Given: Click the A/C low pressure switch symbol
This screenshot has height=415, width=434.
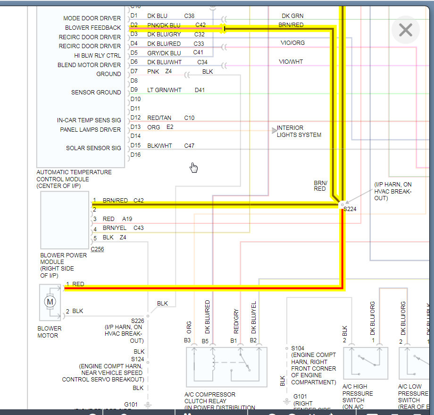Looking at the screenshot, I should [414, 364].
